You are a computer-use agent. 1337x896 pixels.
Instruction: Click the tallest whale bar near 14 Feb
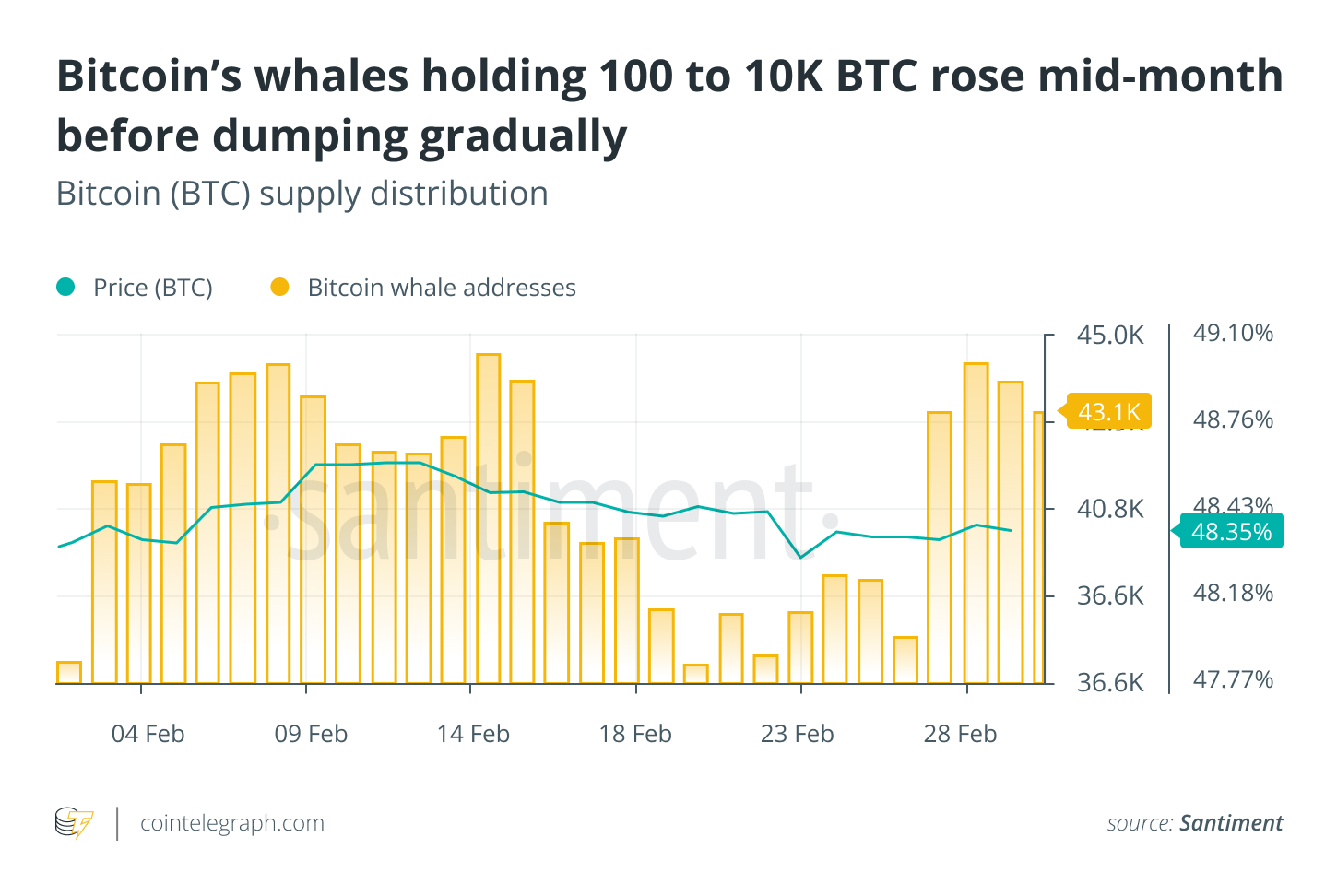pos(489,516)
